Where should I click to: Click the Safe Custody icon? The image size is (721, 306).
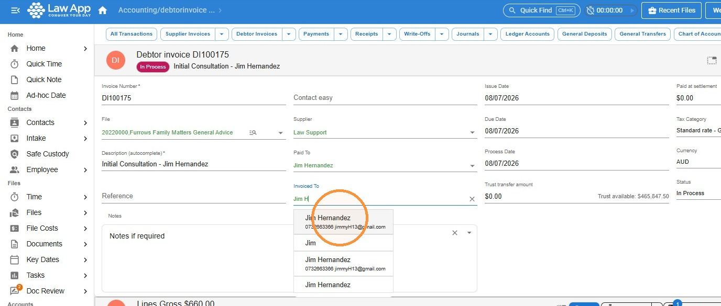tap(15, 154)
